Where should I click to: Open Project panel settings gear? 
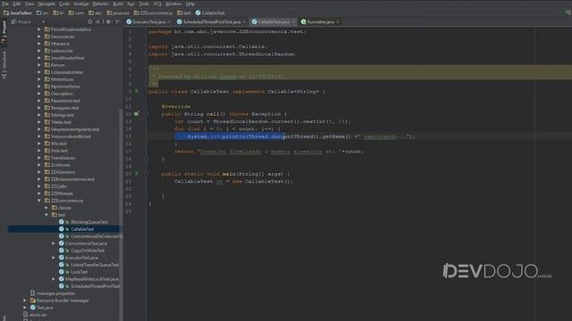click(x=108, y=21)
